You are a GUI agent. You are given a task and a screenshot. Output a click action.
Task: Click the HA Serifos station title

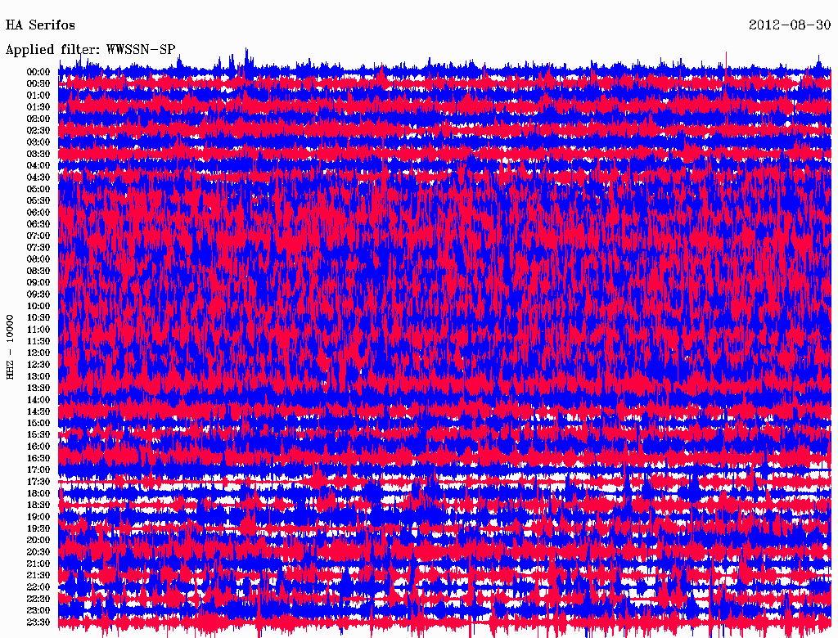(x=40, y=25)
